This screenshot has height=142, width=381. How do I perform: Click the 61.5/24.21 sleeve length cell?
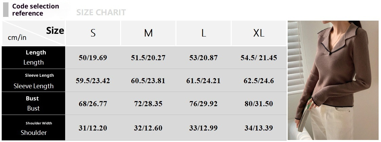coord(204,81)
